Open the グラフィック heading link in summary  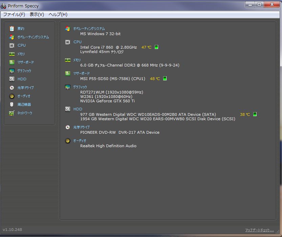80,87
